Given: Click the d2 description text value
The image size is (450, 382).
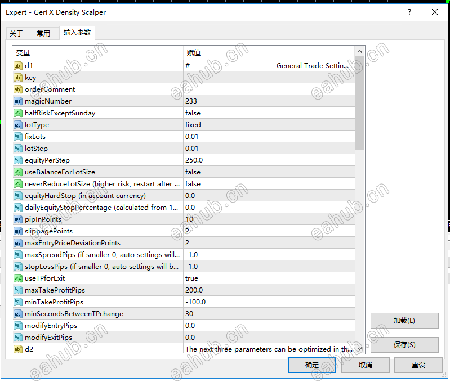Looking at the screenshot, I should point(269,349).
